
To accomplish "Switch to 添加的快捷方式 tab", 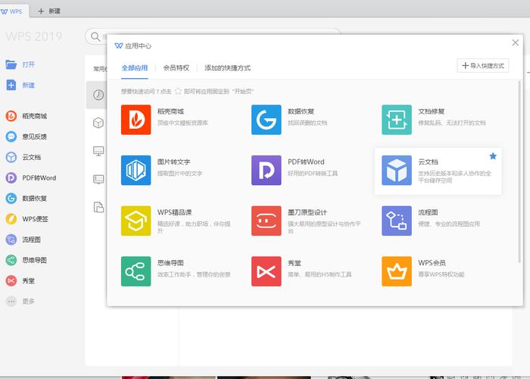I will [227, 68].
